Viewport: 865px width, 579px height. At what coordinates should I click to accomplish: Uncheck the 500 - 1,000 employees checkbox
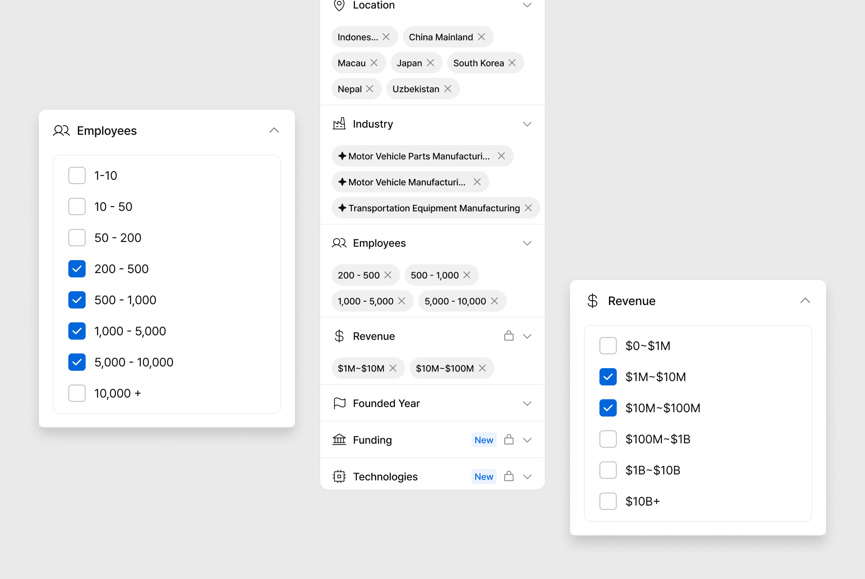click(x=77, y=300)
